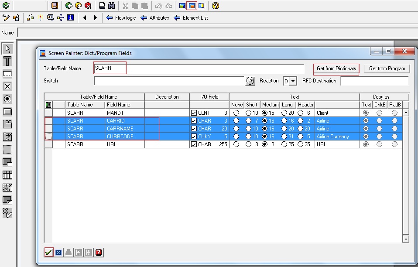Open the Print icon in the toolbar
This screenshot has width=418, height=267.
click(101, 6)
